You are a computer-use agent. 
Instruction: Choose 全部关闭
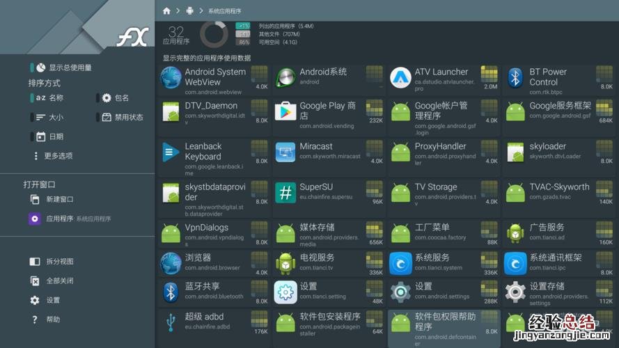click(52, 280)
